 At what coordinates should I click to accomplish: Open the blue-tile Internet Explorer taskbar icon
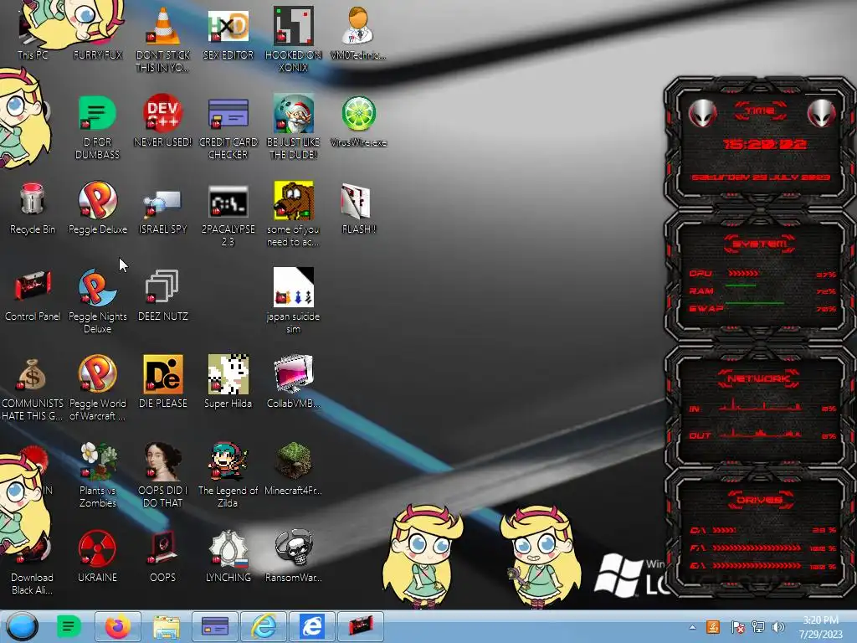[312, 626]
